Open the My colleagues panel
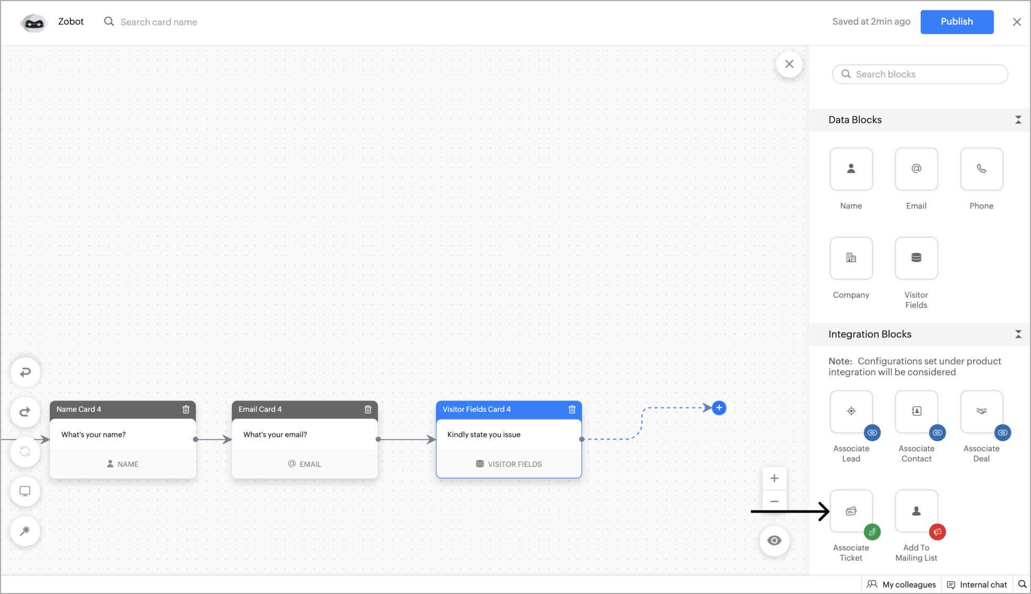1031x594 pixels. pyautogui.click(x=901, y=584)
